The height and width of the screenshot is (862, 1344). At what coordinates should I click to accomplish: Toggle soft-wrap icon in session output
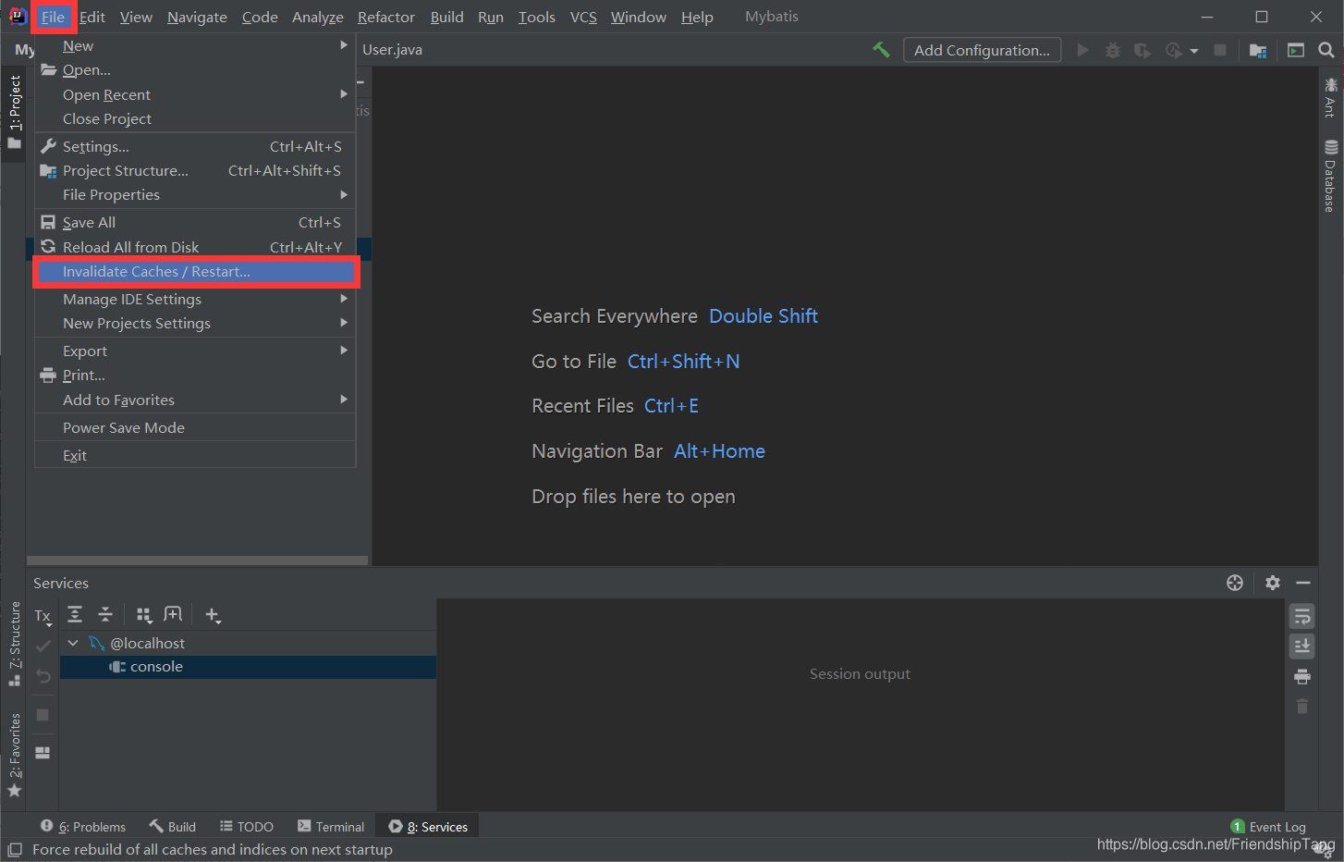point(1302,616)
